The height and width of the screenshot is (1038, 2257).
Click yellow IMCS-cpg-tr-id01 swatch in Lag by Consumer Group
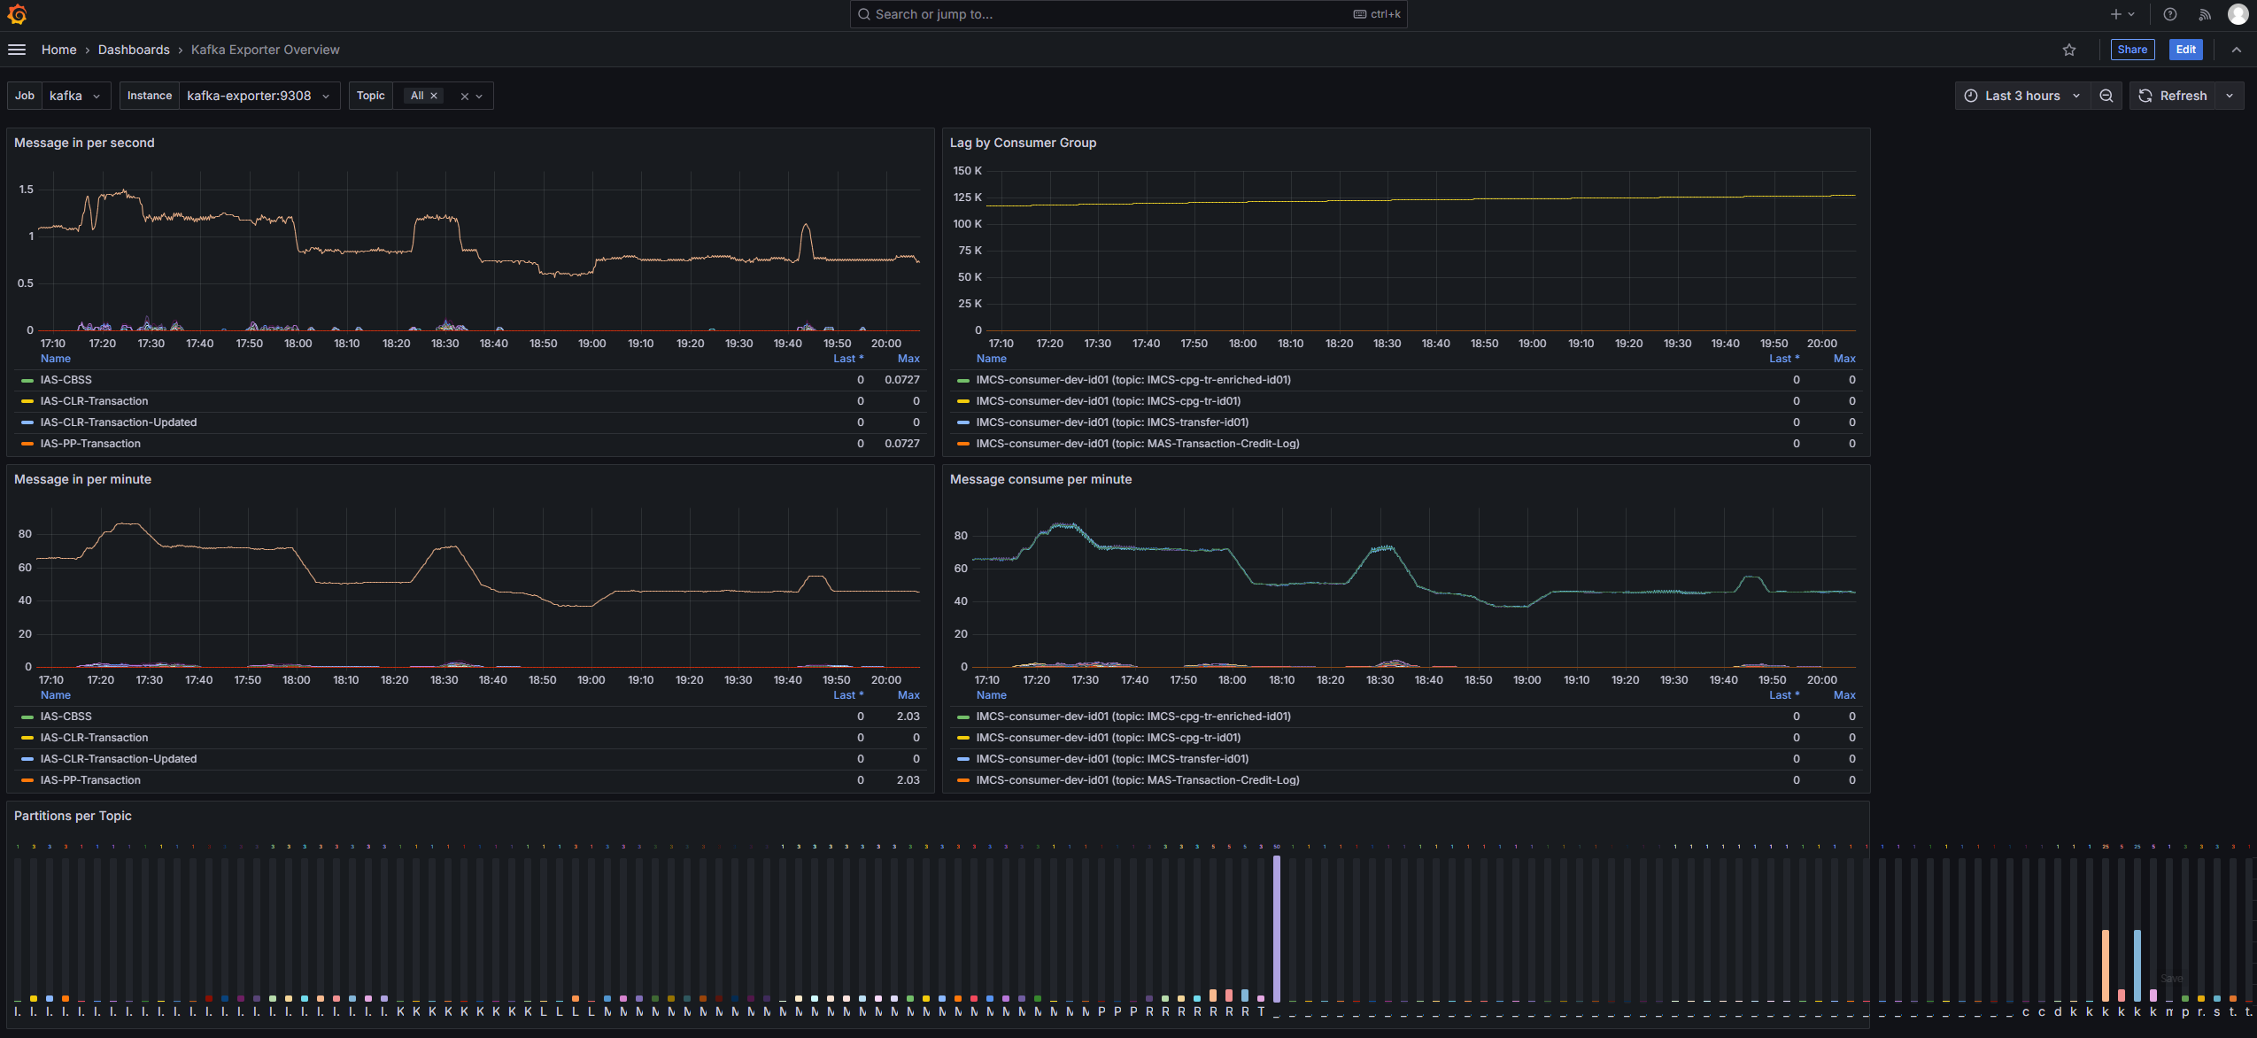point(963,401)
